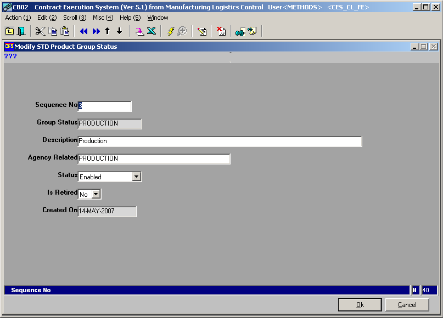Open the Window menu
This screenshot has height=318, width=443.
(158, 18)
